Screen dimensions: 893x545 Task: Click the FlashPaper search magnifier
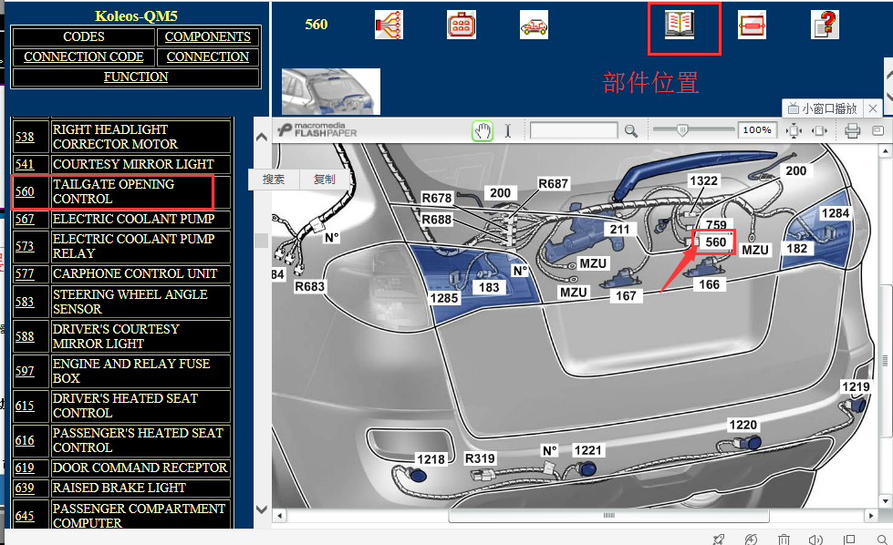[x=630, y=131]
